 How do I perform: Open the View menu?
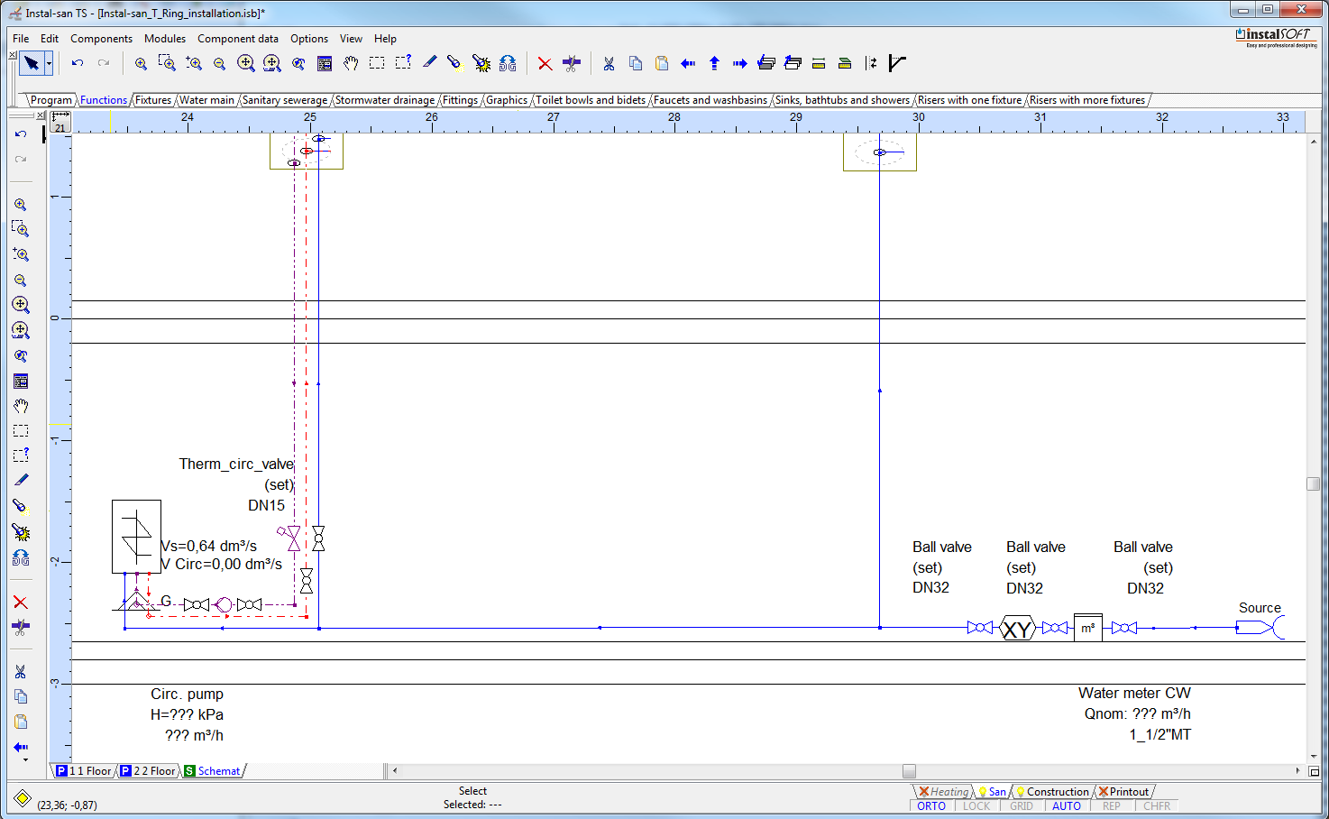(x=351, y=39)
